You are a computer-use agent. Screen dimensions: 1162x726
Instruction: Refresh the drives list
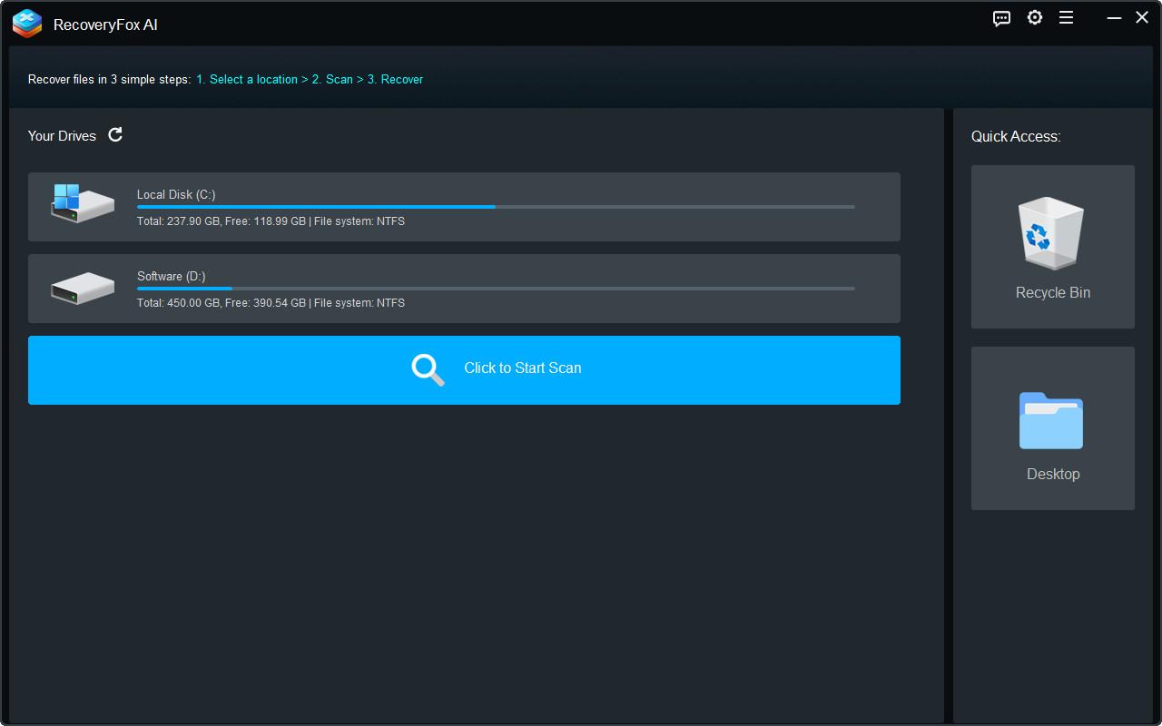point(115,134)
